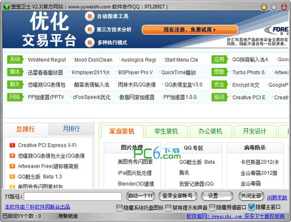
Task: Click the 关闭全部 button
Action: coord(251,196)
